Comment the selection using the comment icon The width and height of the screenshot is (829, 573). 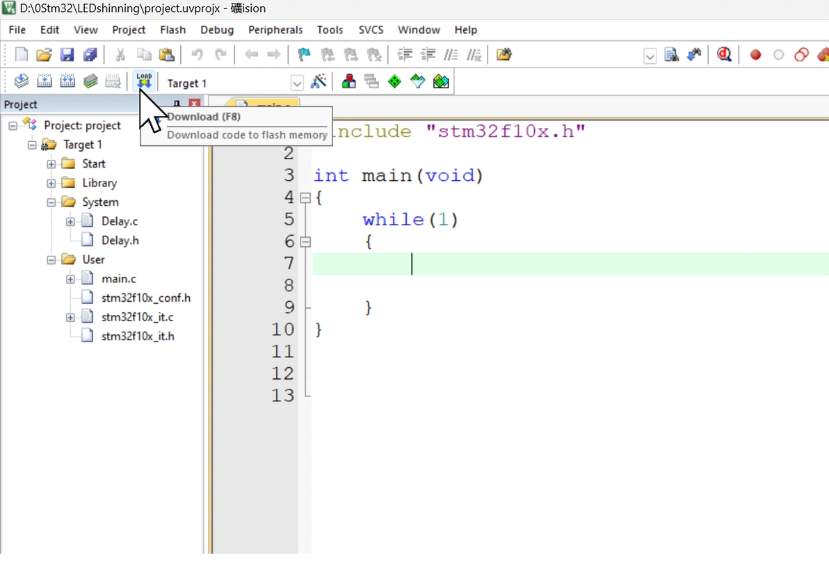click(x=451, y=54)
